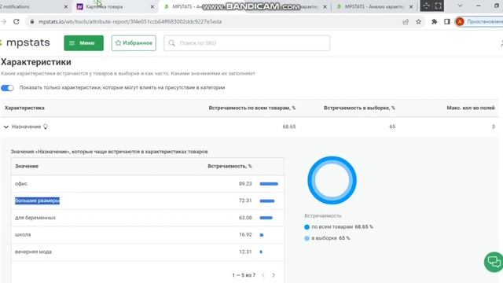Click the Bandicam crosshair target icon

click(x=426, y=6)
